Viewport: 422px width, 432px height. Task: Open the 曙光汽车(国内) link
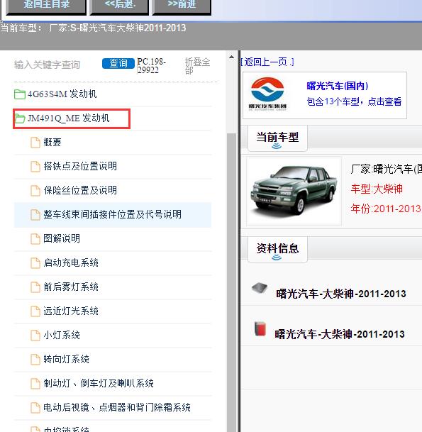[x=338, y=86]
